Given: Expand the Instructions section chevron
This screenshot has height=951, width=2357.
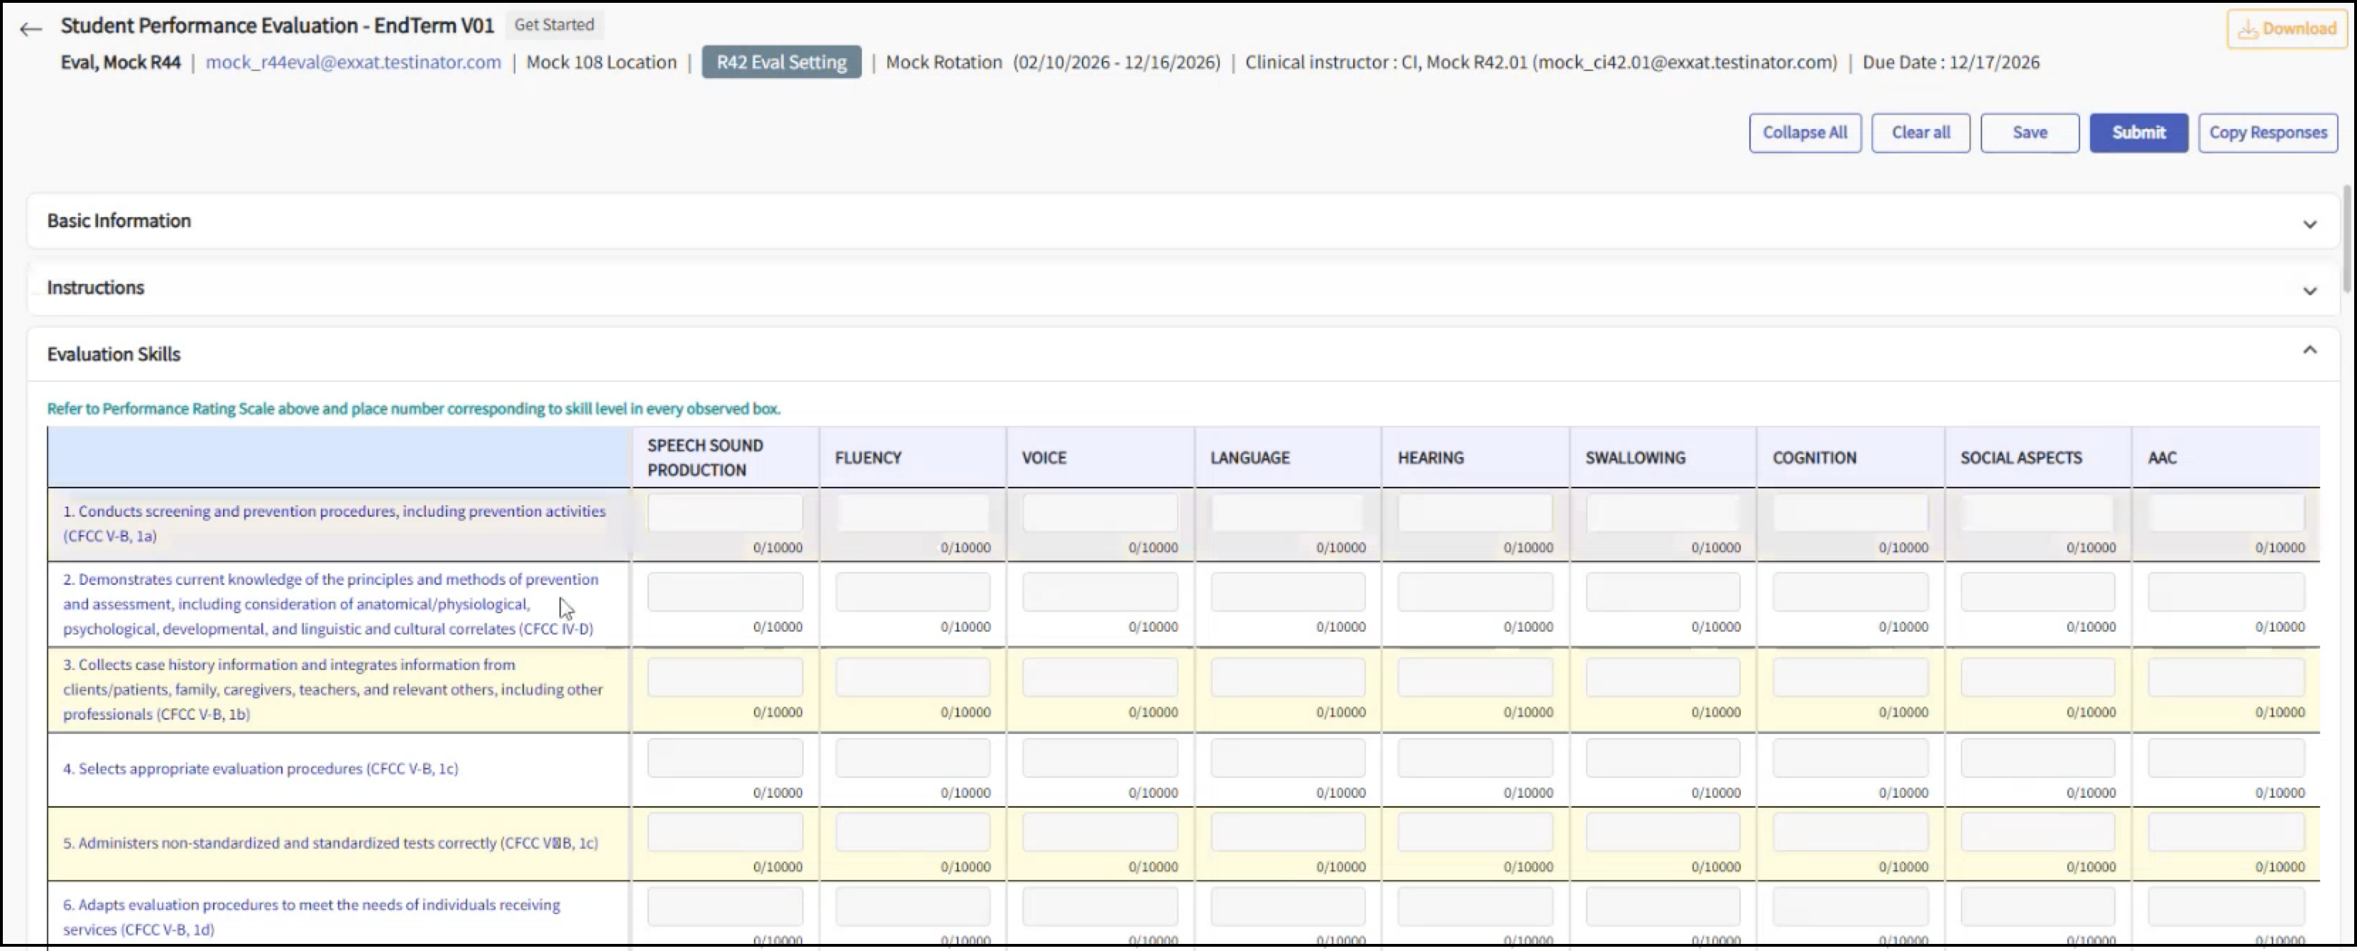Looking at the screenshot, I should pyautogui.click(x=2309, y=291).
